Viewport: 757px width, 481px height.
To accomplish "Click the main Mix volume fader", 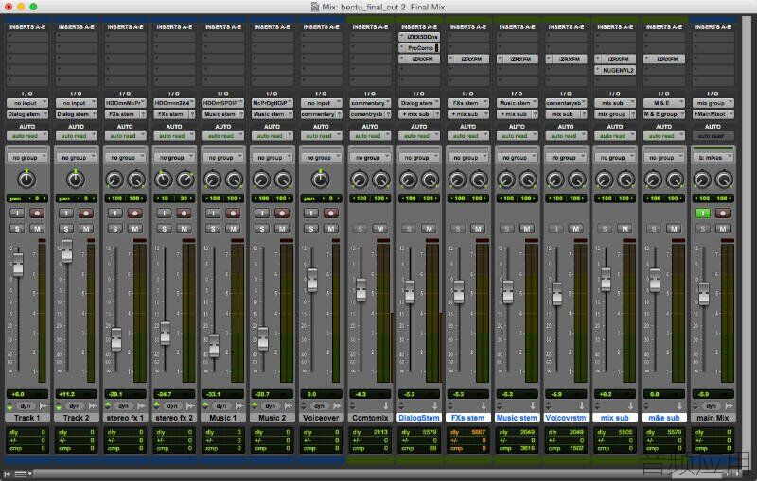I will pos(704,294).
